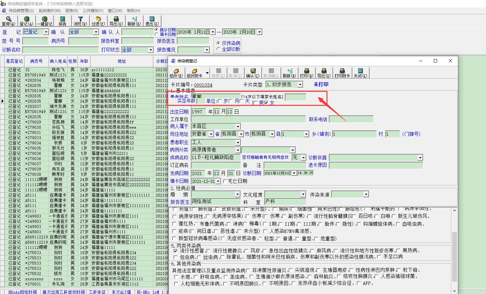Screen dimensions: 486x294
Task: Open the 打印状态 dropdown
Action: click(x=151, y=50)
